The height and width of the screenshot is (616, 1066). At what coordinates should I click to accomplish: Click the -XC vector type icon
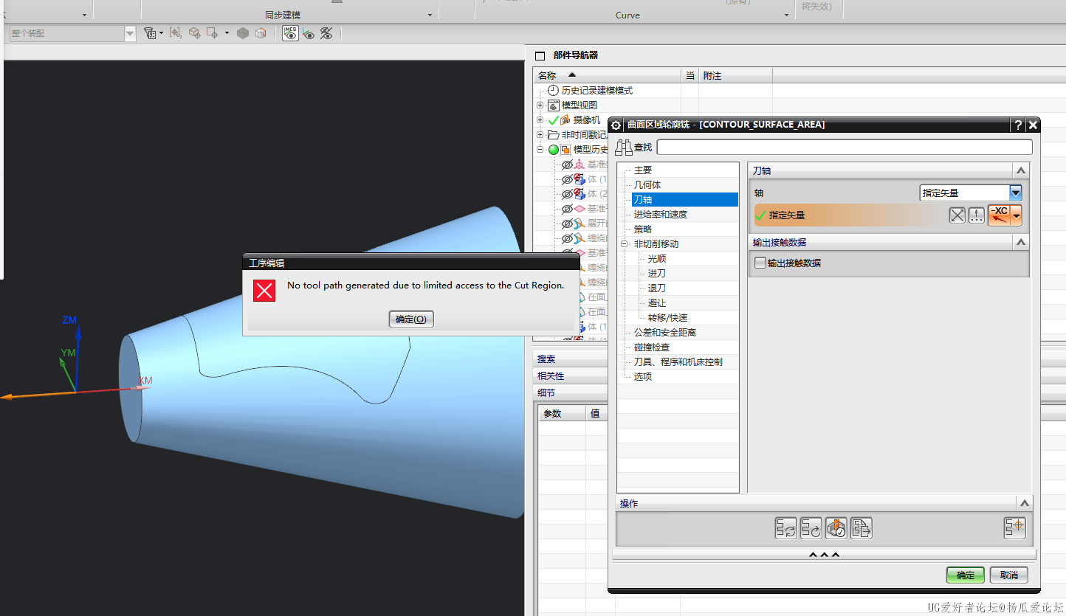(x=1000, y=215)
